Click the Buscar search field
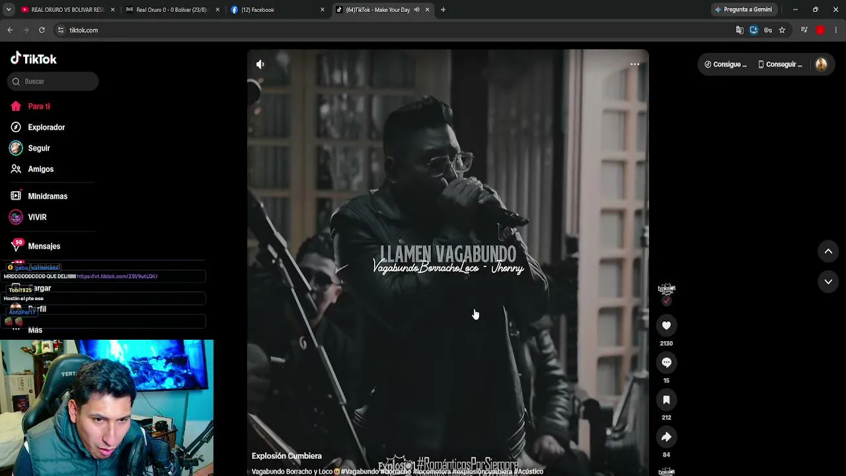 54,81
